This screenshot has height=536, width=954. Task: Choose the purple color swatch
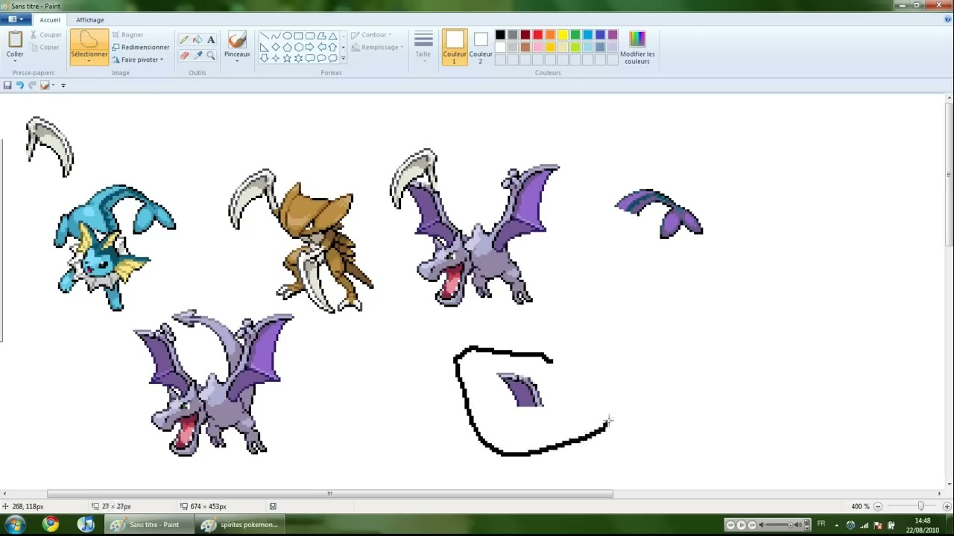coord(613,35)
